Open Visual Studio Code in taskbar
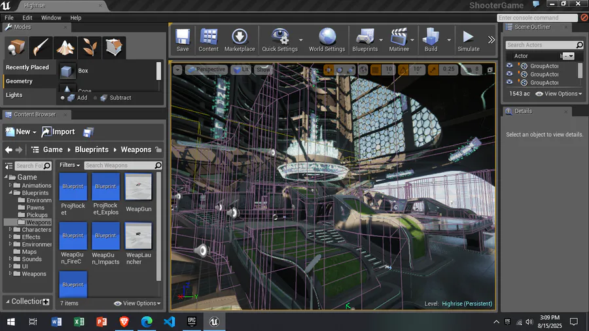The width and height of the screenshot is (589, 331). click(170, 322)
